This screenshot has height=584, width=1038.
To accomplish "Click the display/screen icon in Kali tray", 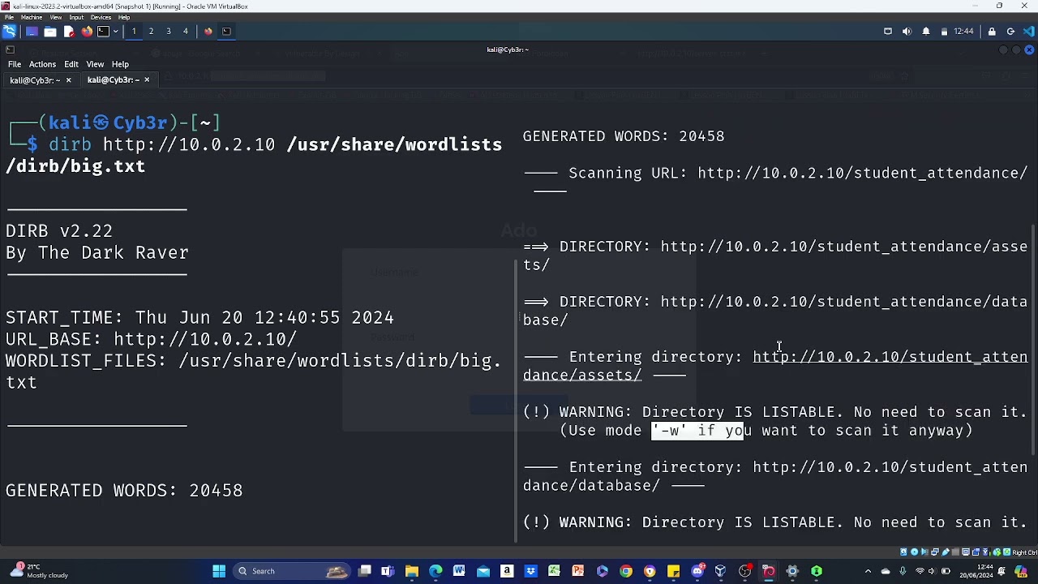I will 888,31.
